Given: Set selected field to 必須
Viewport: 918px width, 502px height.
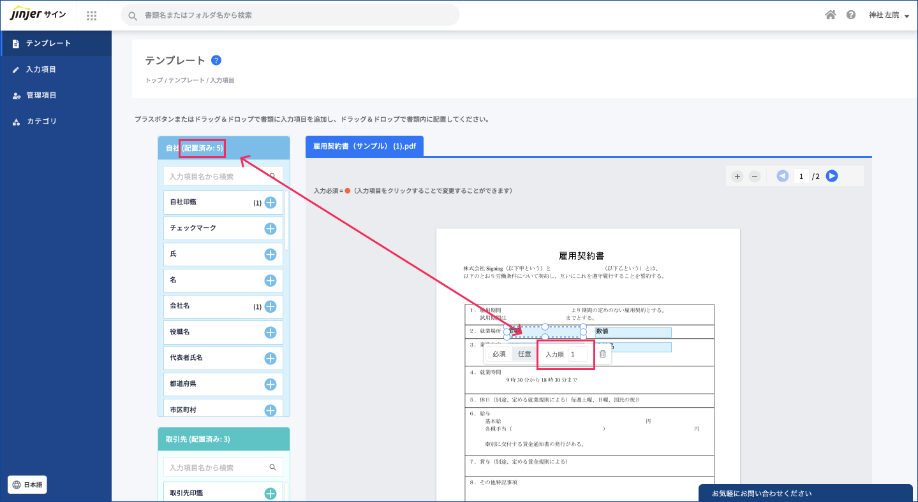Looking at the screenshot, I should pyautogui.click(x=499, y=354).
